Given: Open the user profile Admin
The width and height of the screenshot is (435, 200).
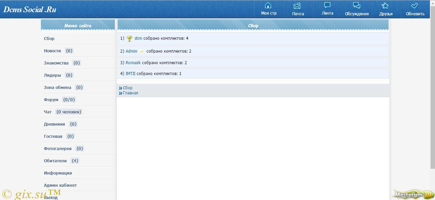Looking at the screenshot, I should (x=131, y=51).
